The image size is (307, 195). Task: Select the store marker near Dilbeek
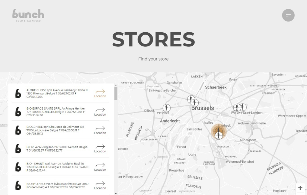pos(167,108)
